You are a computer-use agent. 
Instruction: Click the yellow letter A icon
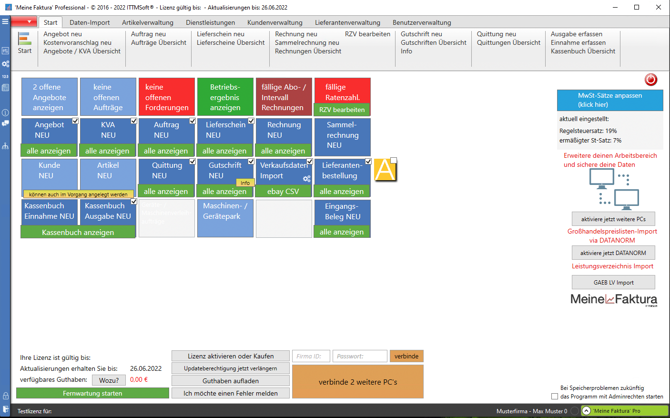coord(385,170)
